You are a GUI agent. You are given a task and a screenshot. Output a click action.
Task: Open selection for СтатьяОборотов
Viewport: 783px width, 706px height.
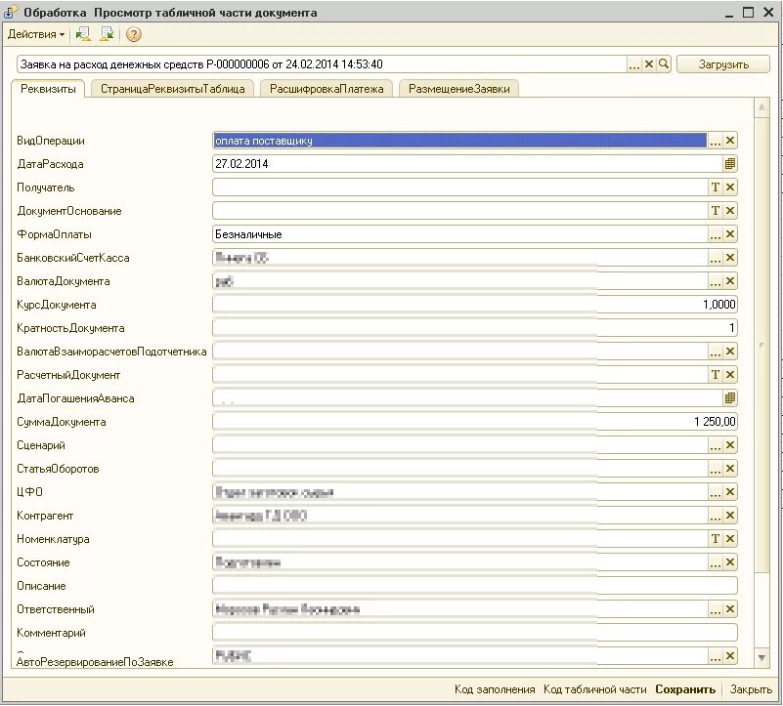pos(716,469)
